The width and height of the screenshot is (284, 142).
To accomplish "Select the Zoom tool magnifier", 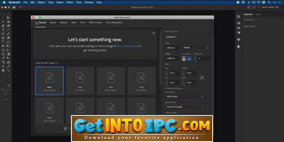I will [8, 70].
